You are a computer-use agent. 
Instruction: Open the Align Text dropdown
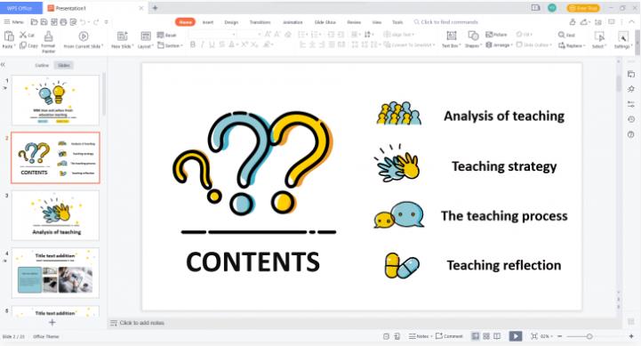[398, 35]
